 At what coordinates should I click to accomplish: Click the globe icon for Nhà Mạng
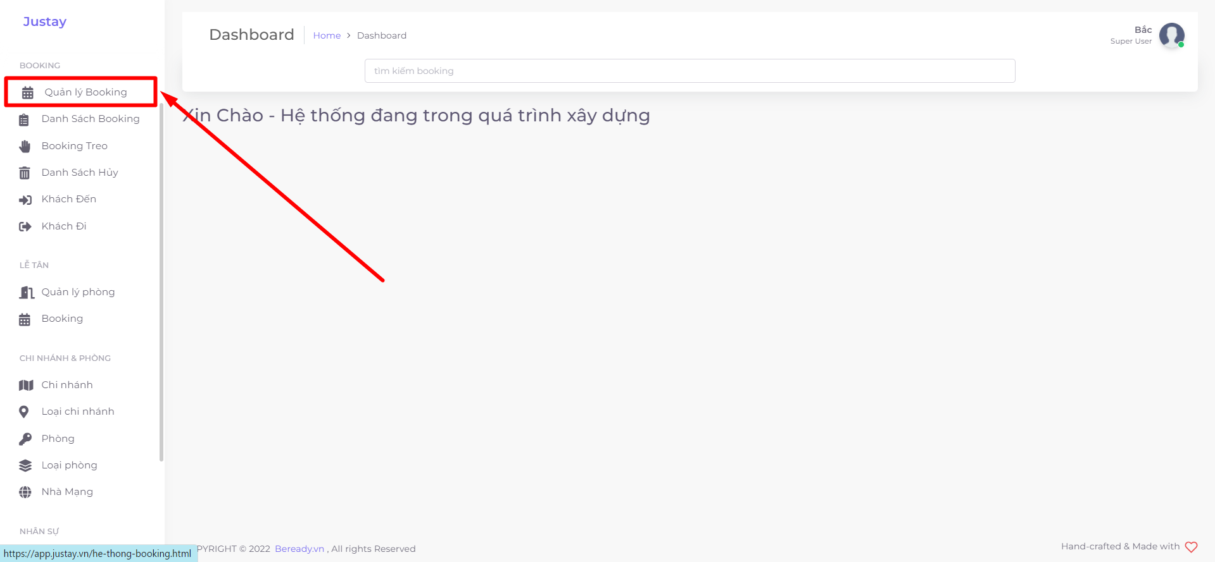point(25,492)
